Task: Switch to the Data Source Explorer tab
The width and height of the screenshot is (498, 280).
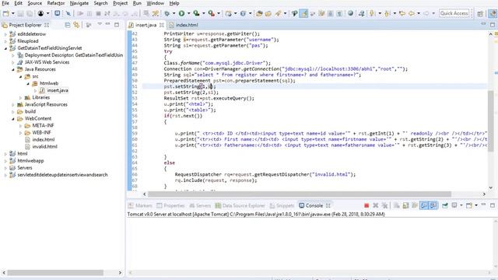Action: (240, 205)
